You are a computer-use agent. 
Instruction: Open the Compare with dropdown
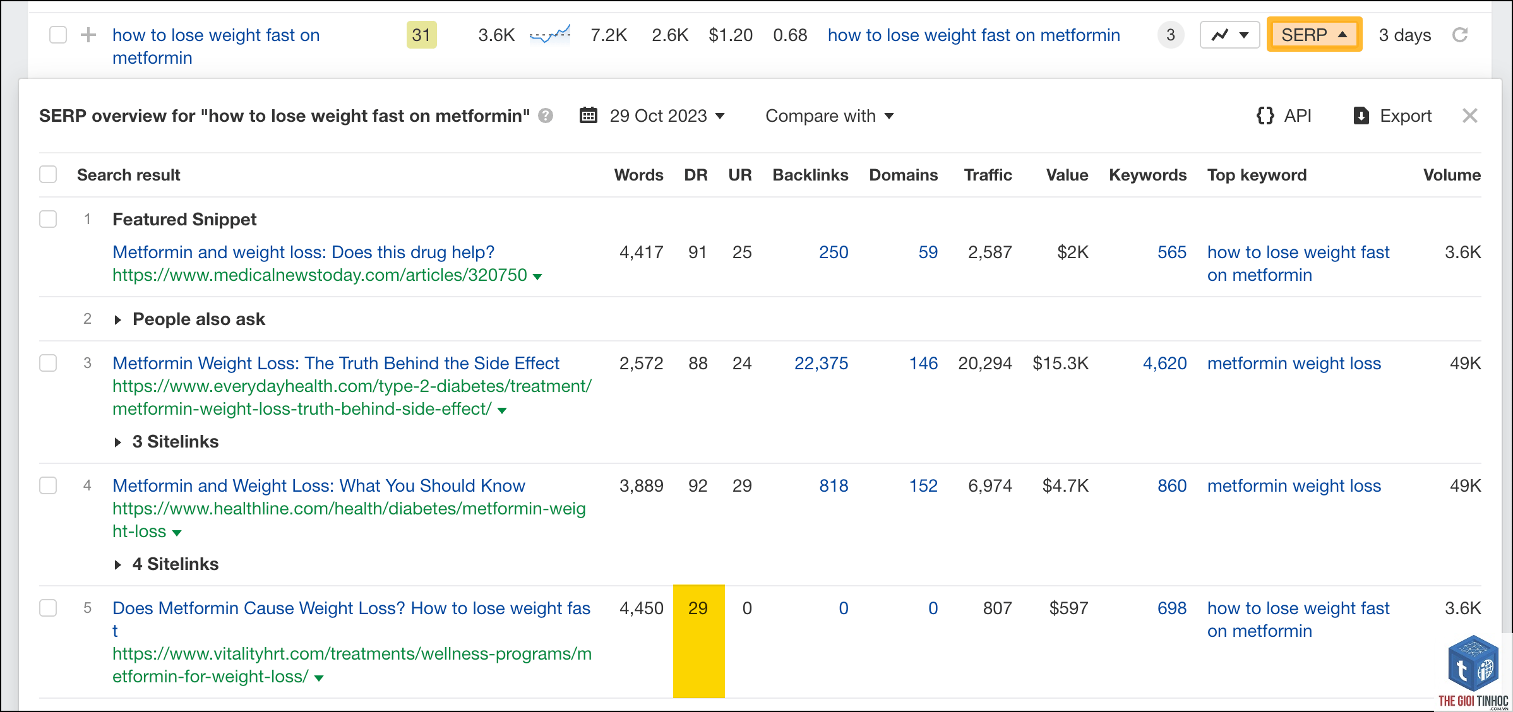click(829, 116)
